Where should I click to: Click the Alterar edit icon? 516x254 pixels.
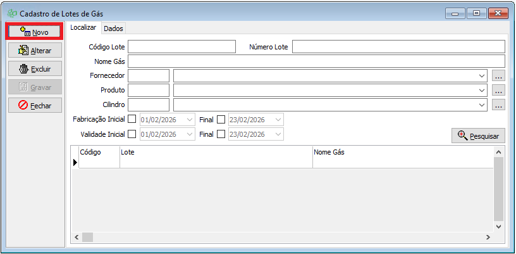pos(23,50)
